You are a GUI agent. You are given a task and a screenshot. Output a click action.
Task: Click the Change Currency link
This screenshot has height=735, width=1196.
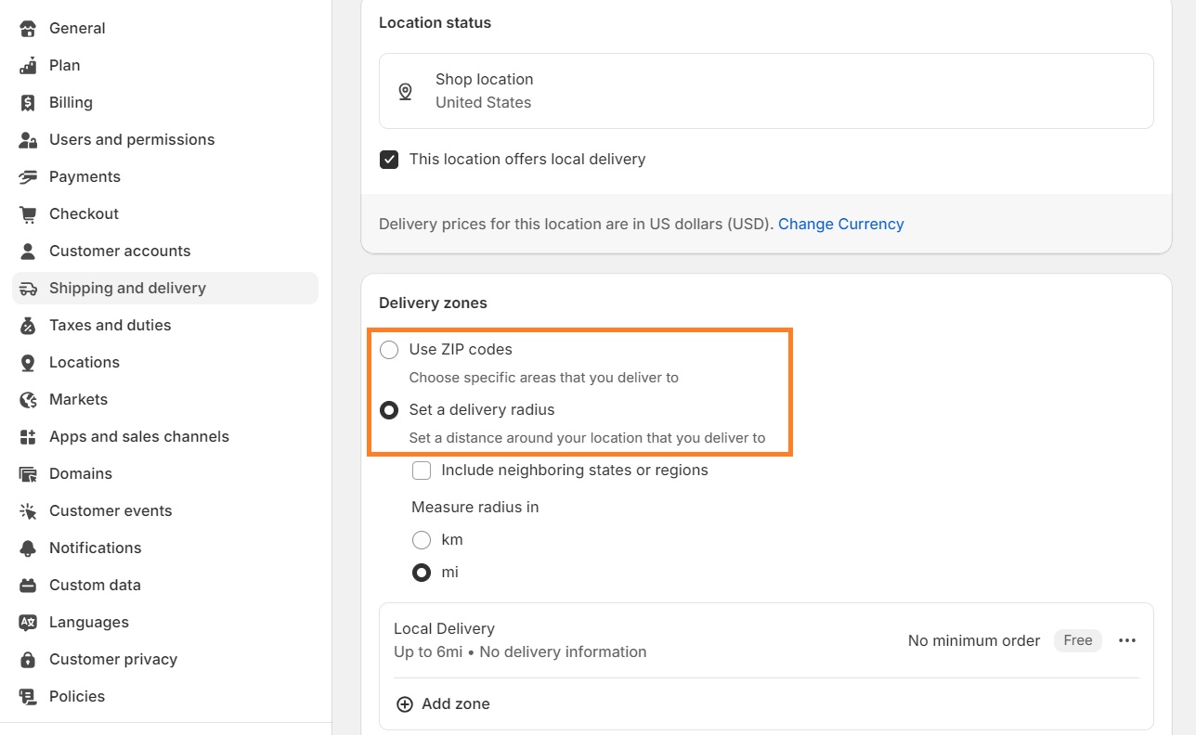[840, 224]
